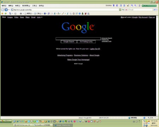Click the zoom-in magnifier icon on the upper toolbar
The height and width of the screenshot is (127, 159).
132,6
